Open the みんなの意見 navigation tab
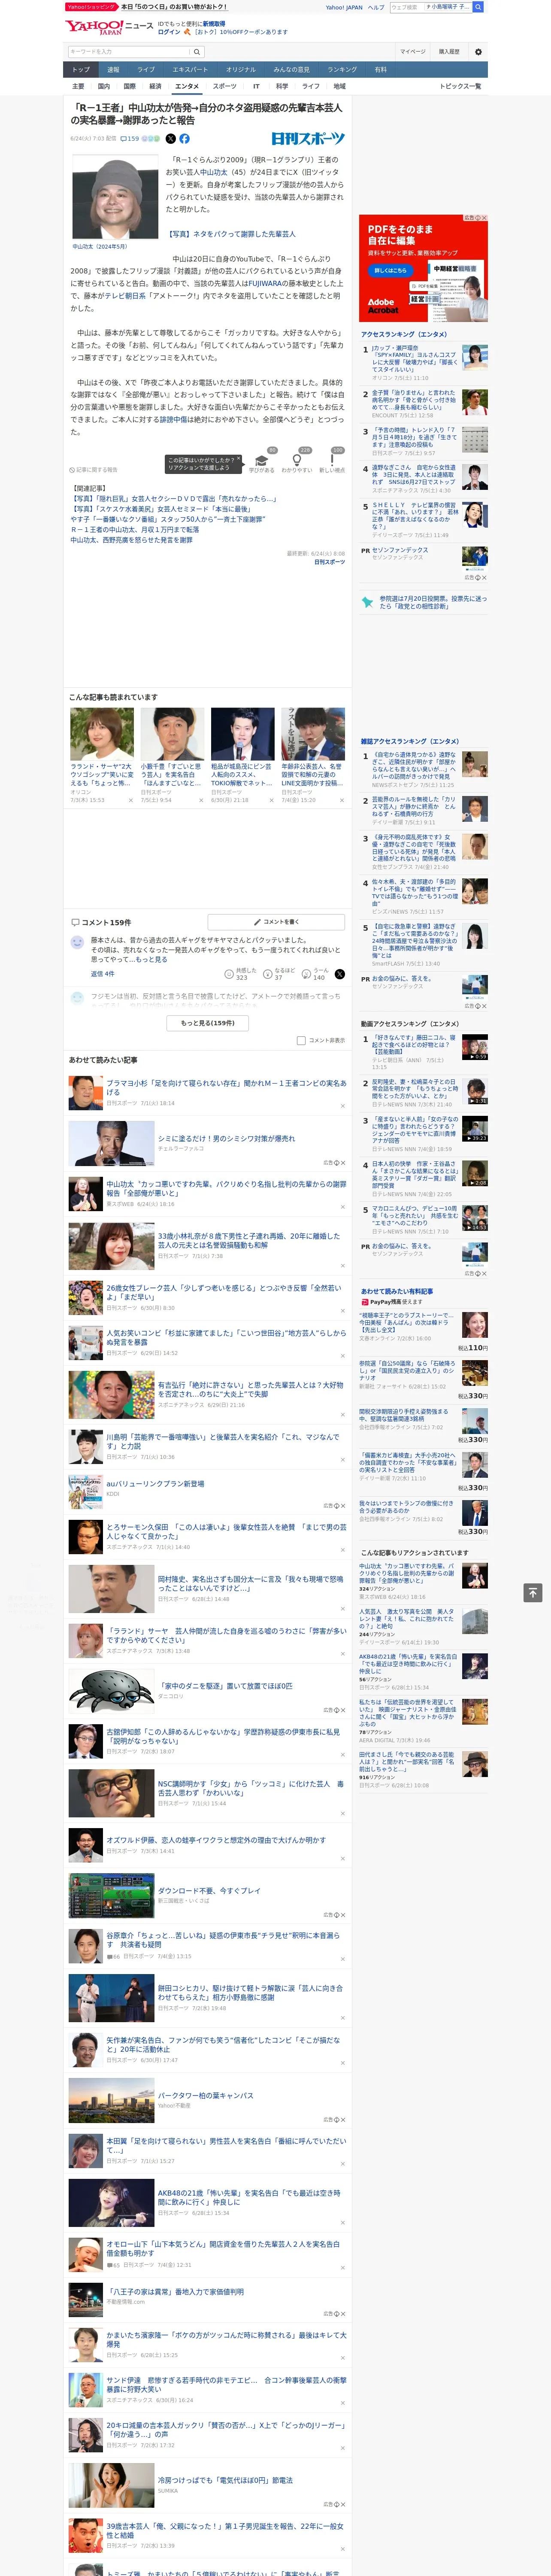551x2576 pixels. (x=291, y=69)
